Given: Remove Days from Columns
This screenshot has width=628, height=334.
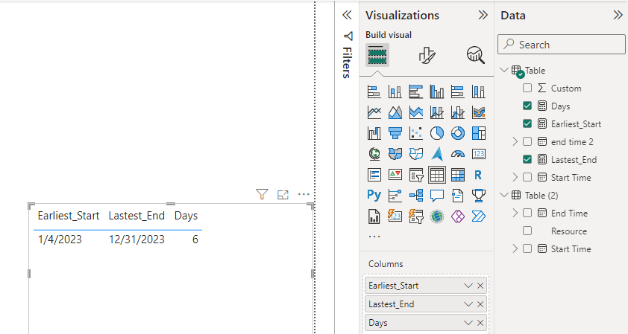Looking at the screenshot, I should [x=480, y=323].
